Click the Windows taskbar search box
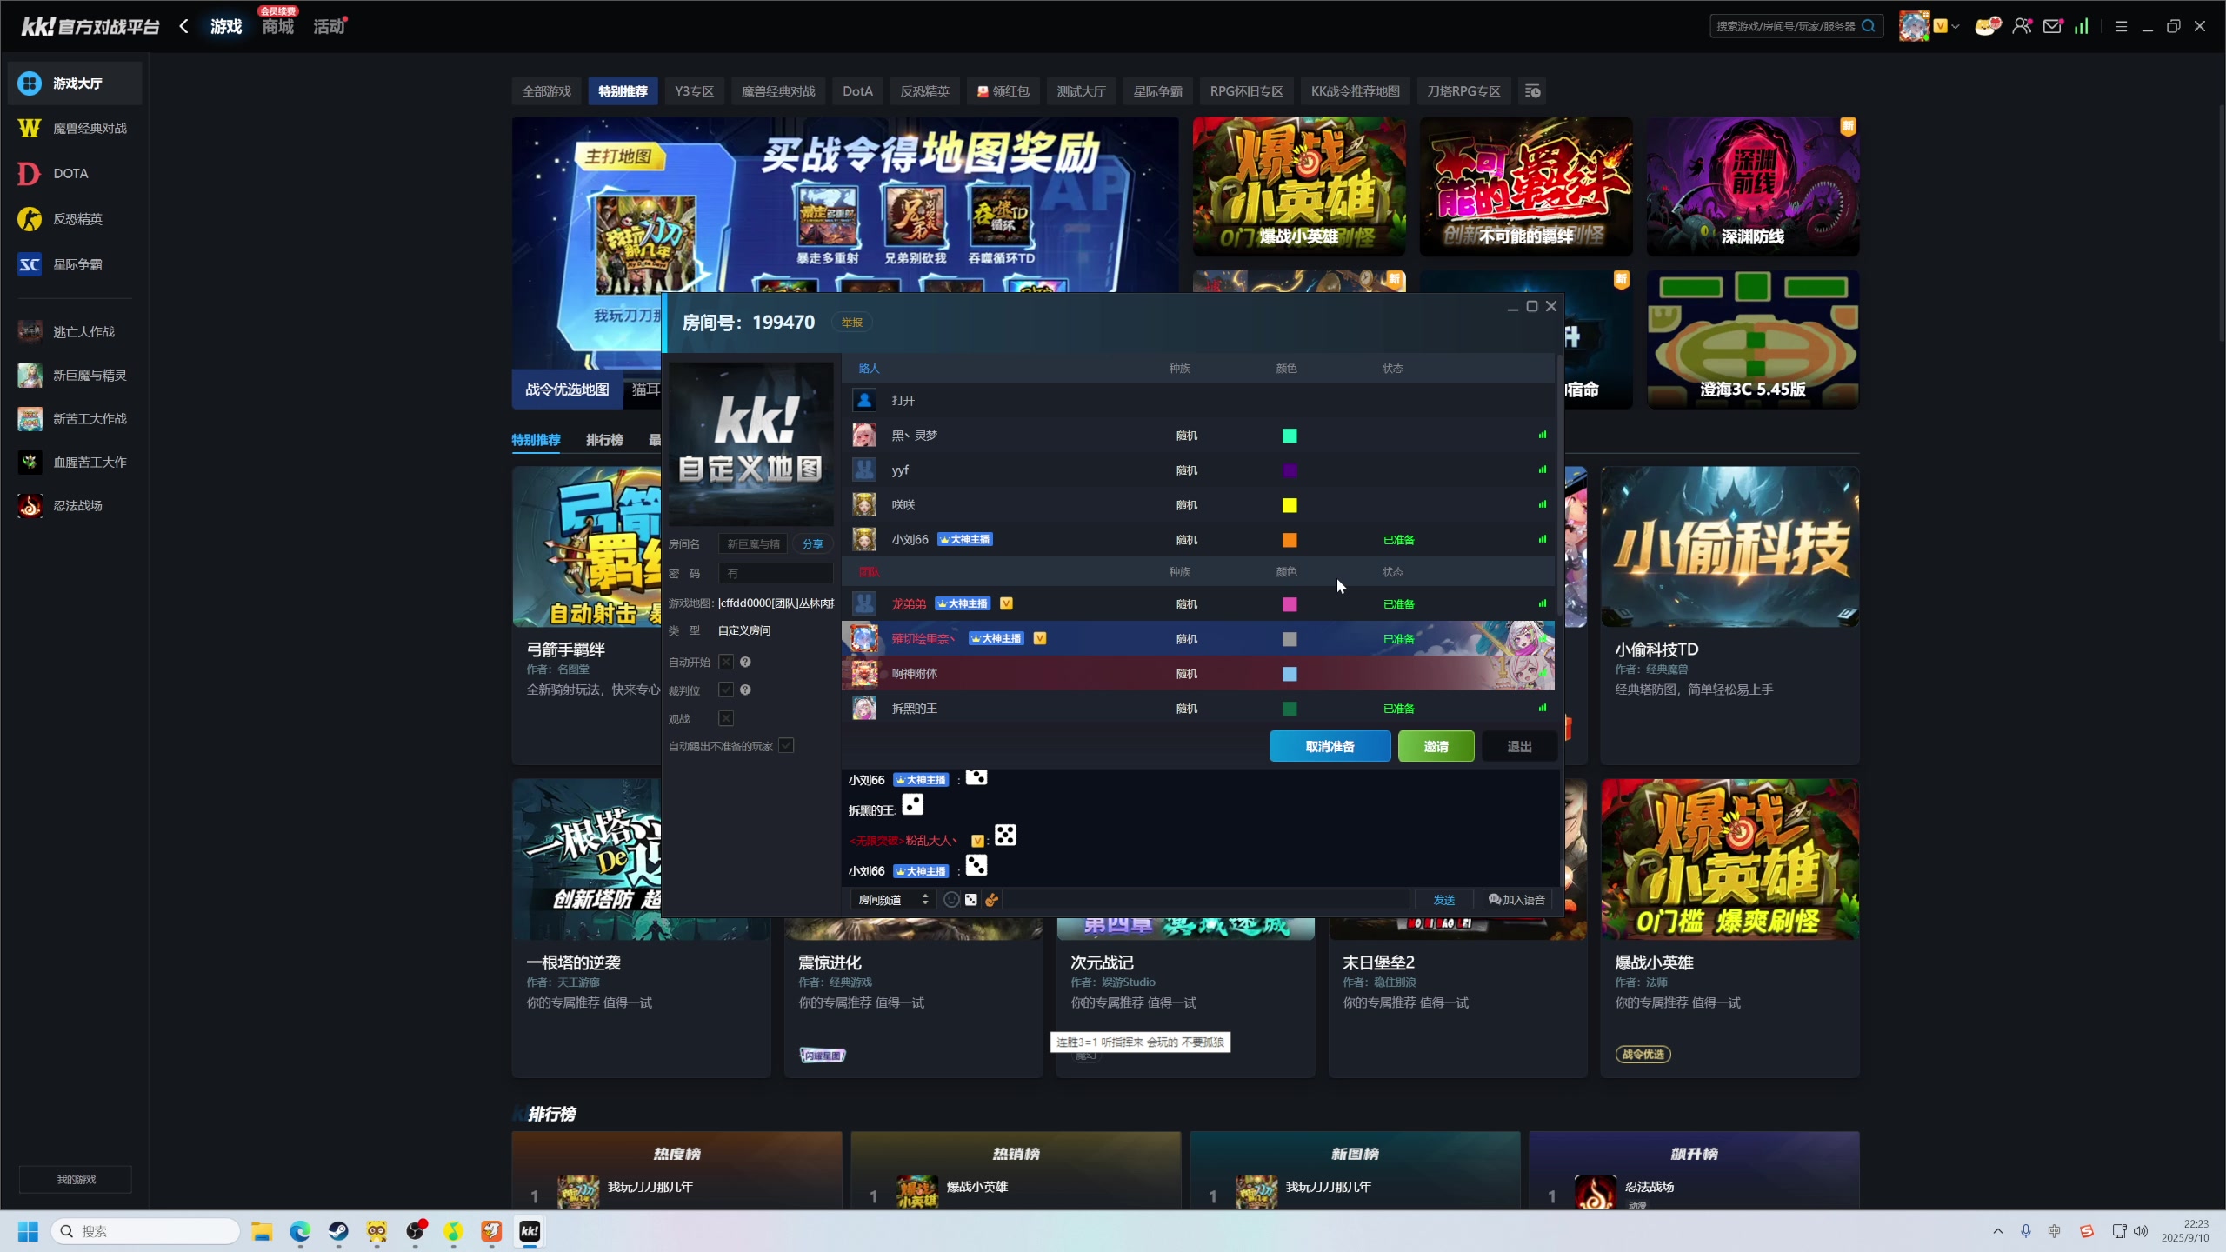Image resolution: width=2226 pixels, height=1252 pixels. click(x=145, y=1231)
